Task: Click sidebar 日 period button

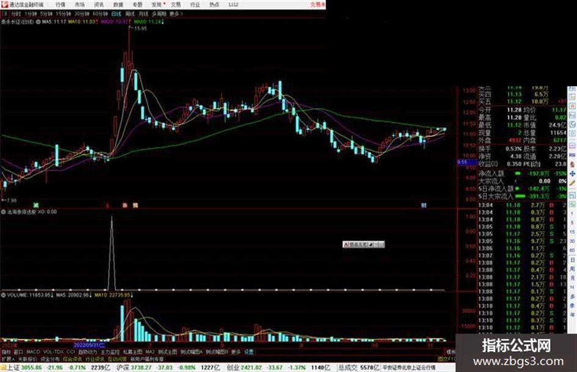Action: pyautogui.click(x=572, y=260)
